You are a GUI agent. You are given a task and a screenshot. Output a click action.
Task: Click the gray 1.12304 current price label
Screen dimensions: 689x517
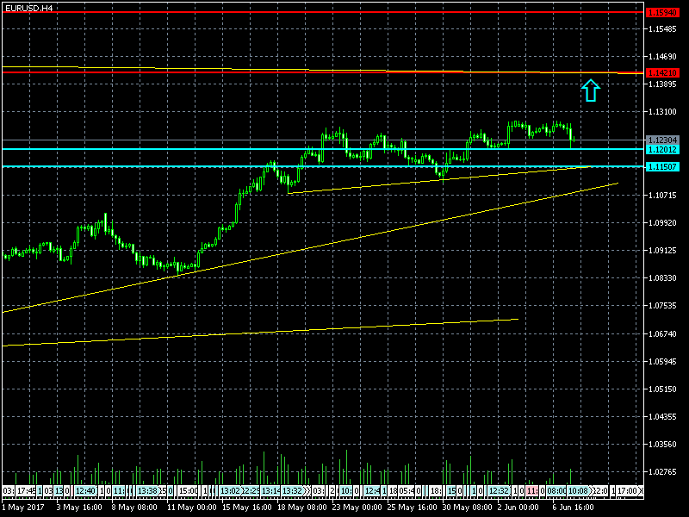pos(662,140)
